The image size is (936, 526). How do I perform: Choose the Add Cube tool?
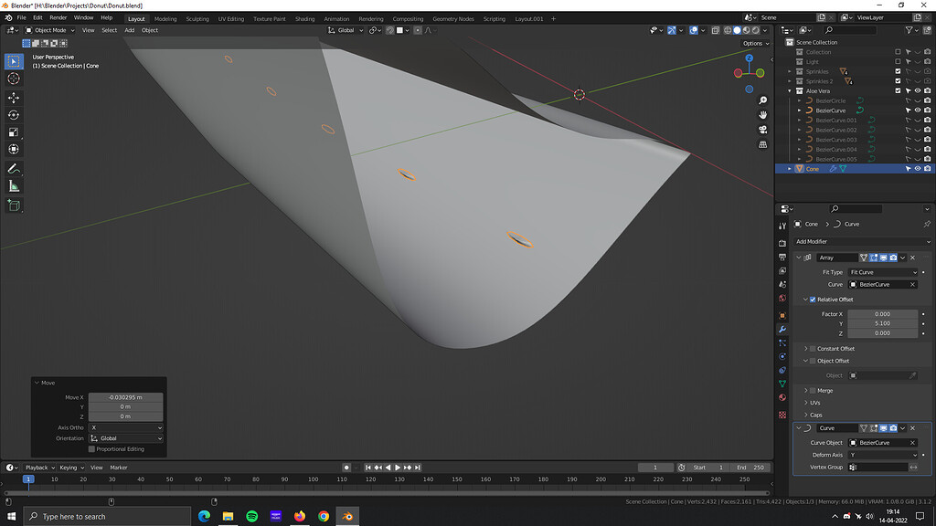tap(14, 205)
